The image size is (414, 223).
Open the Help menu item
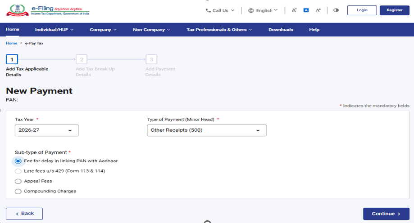[314, 30]
